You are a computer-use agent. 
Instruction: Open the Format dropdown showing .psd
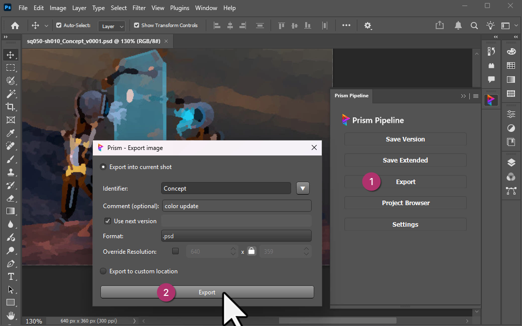coord(236,236)
